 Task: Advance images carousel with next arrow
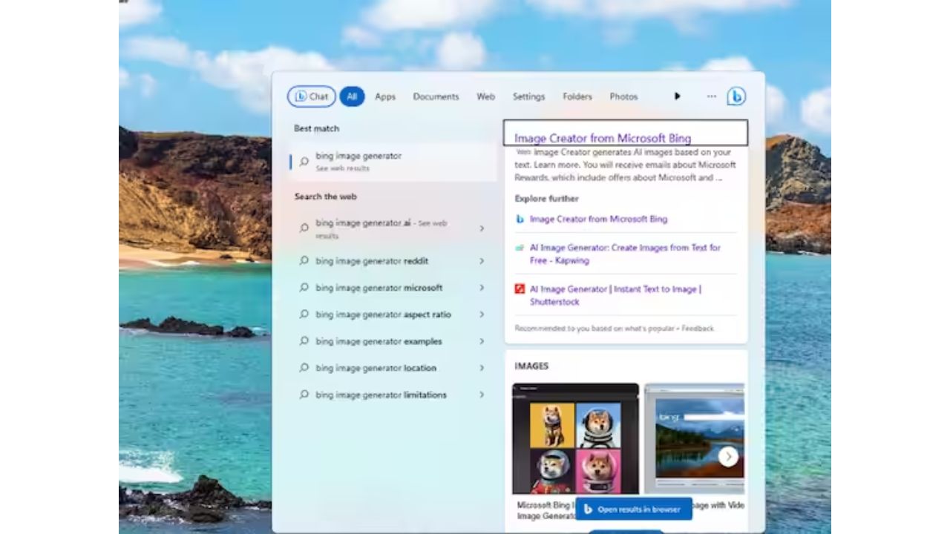point(729,457)
